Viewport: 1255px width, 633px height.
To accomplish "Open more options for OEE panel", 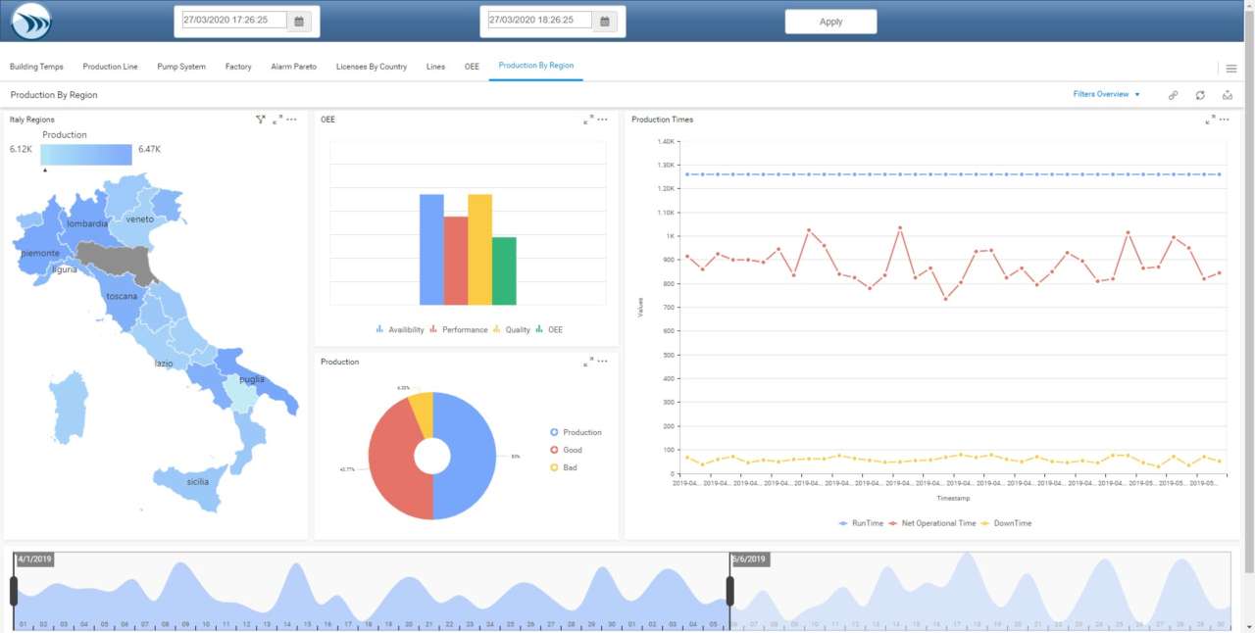I will [x=602, y=120].
